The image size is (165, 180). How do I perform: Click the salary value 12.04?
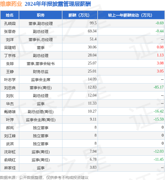click(92, 95)
